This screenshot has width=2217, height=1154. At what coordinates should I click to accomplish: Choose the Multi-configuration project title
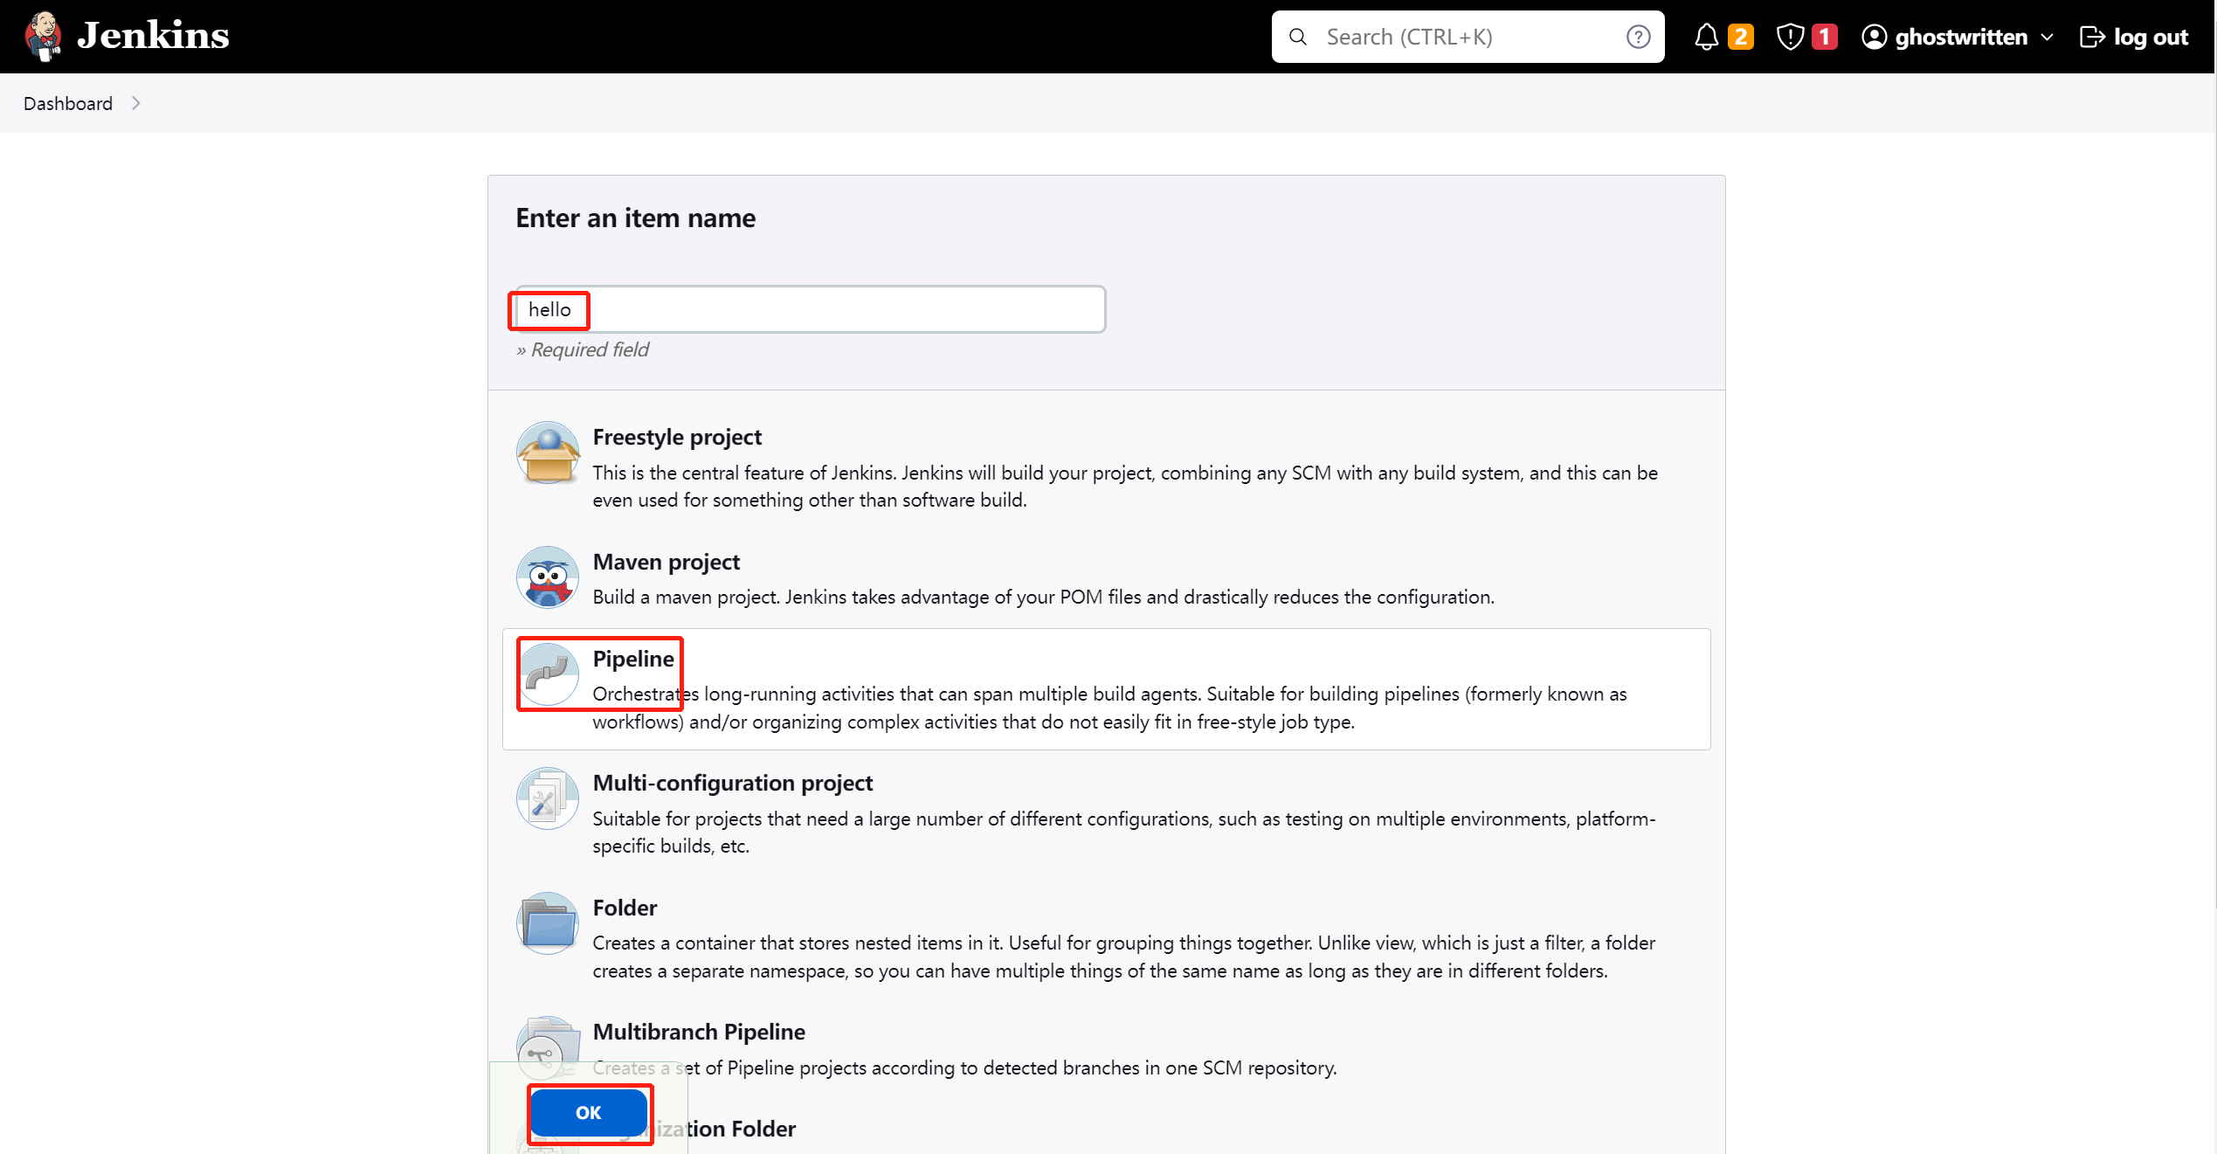[733, 783]
